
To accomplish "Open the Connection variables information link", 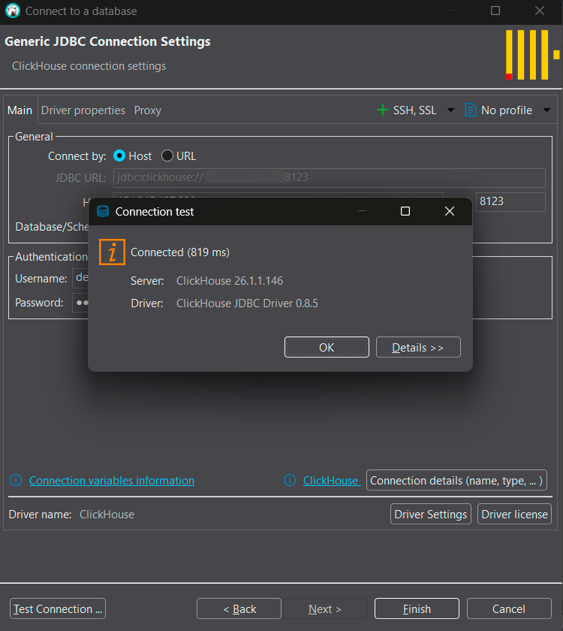I will (x=111, y=481).
